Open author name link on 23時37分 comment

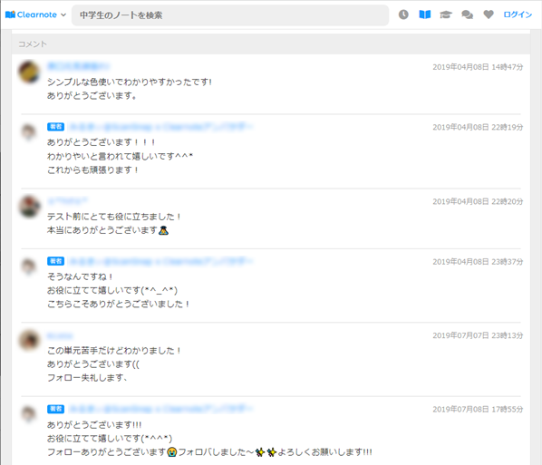(x=160, y=261)
